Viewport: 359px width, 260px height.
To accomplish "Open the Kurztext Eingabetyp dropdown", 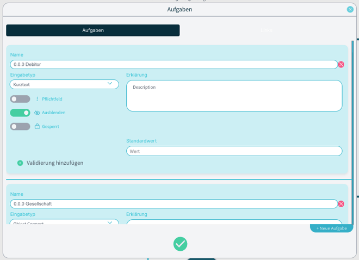I will (64, 84).
